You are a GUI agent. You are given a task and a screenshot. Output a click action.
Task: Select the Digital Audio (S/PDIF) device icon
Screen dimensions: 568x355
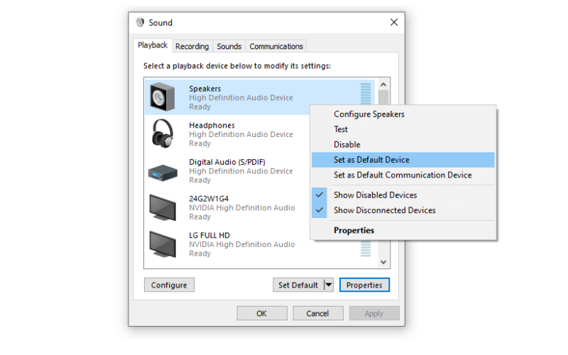click(x=163, y=173)
